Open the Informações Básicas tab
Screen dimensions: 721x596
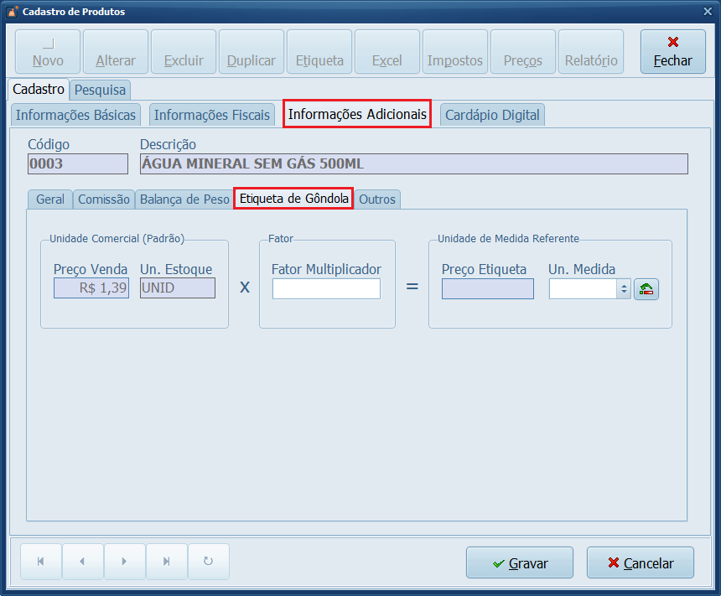point(76,115)
